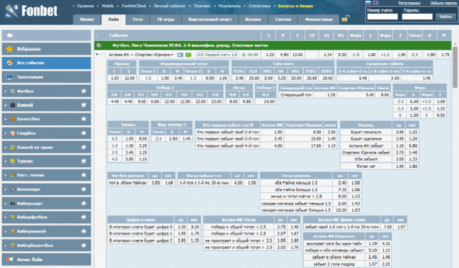Select 23.00 odds for score 5:0
Image resolution: width=459 pixels, height=268 pixels.
coord(216,101)
